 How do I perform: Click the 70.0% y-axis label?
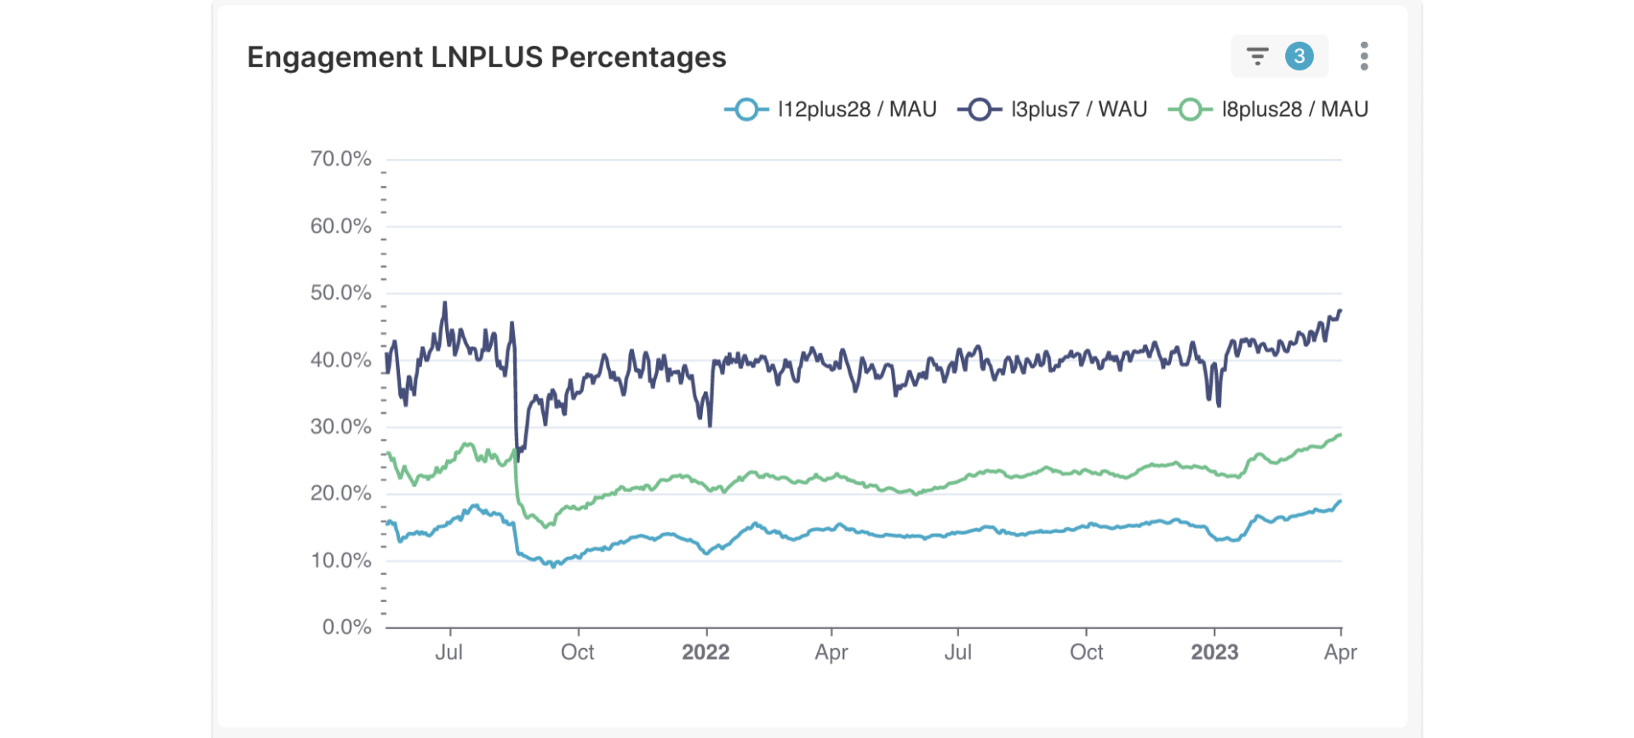(x=340, y=159)
